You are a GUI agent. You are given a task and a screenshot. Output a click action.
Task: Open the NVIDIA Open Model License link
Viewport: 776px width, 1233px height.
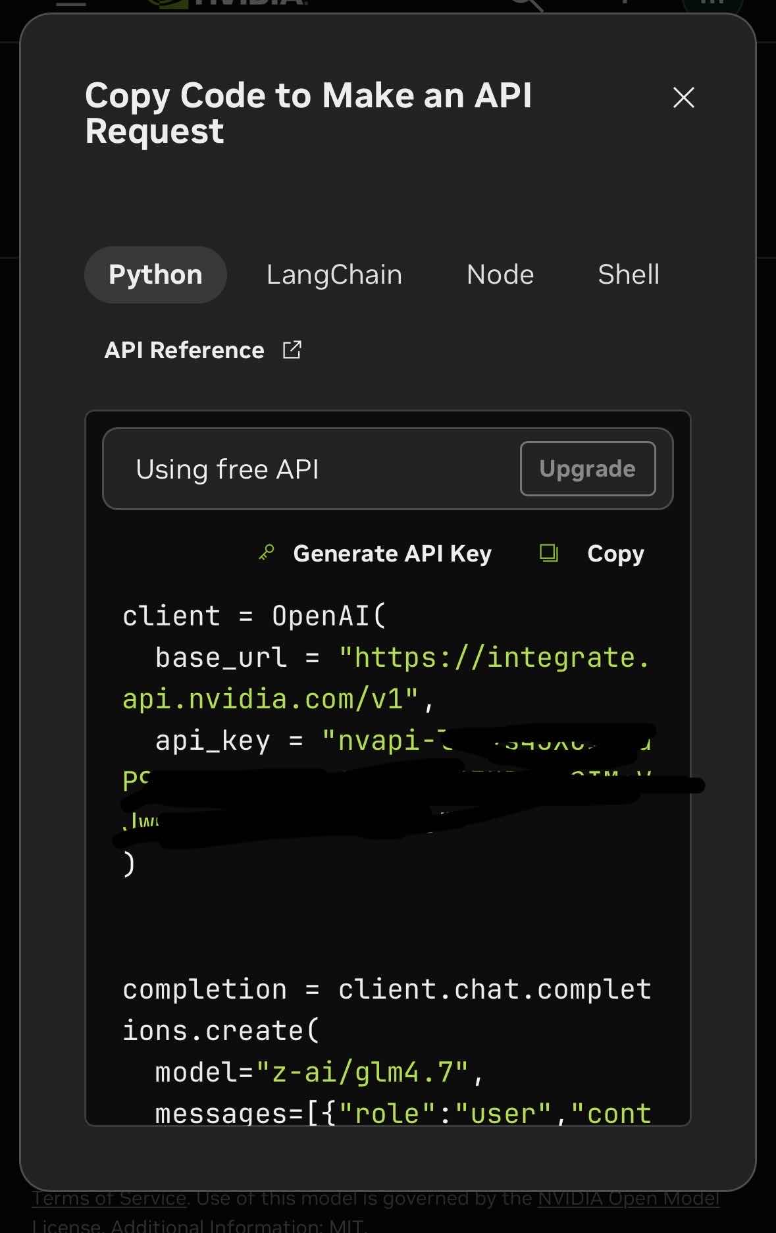[x=629, y=1199]
